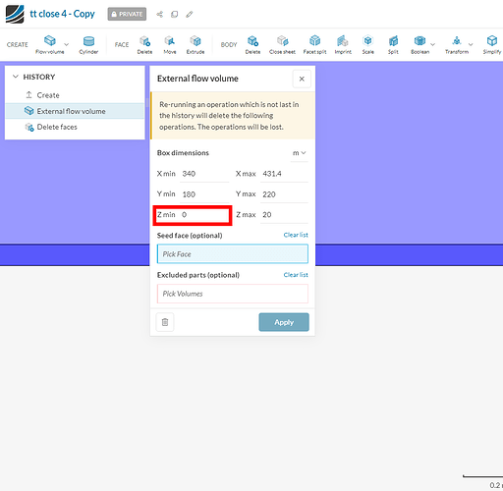
Task: Select the Boolean tool
Action: pyautogui.click(x=420, y=45)
